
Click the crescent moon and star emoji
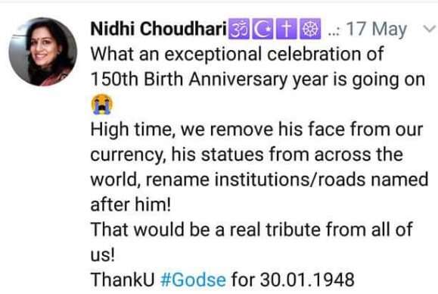pos(262,29)
